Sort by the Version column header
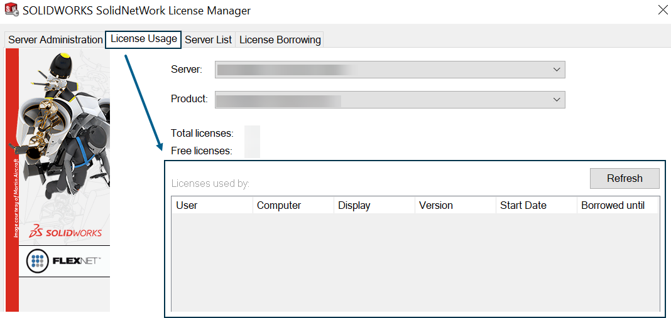This screenshot has height=318, width=671. point(456,205)
